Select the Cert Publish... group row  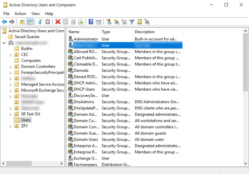coord(125,58)
